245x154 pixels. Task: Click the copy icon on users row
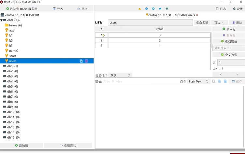tap(81, 61)
